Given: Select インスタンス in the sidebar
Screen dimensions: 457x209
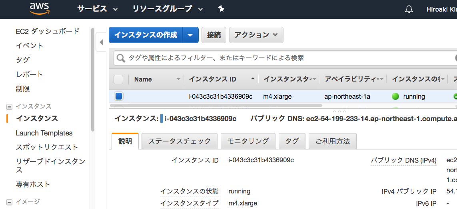Looking at the screenshot, I should click(x=37, y=119).
